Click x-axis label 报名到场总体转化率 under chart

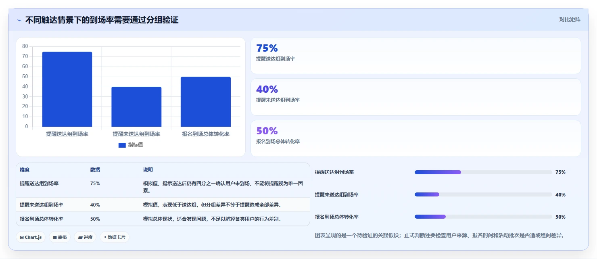coord(206,134)
